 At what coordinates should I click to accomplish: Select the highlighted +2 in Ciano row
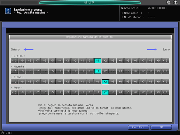pyautogui.click(x=105, y=82)
